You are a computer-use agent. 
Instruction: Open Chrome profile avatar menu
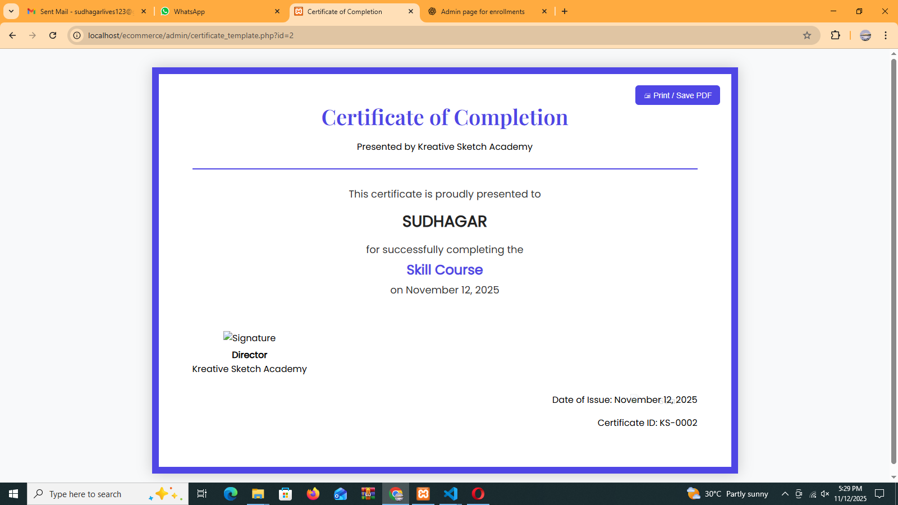coord(865,35)
